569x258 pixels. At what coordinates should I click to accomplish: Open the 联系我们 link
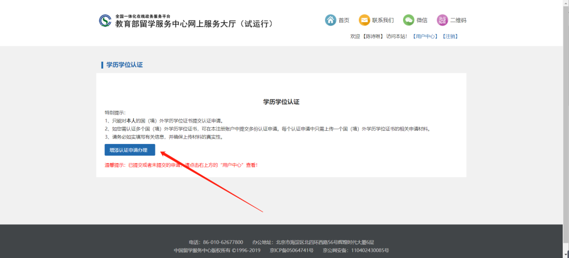click(383, 21)
